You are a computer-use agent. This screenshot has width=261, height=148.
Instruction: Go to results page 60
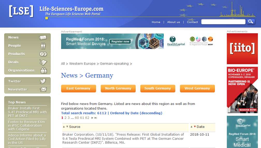[77, 118]
